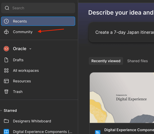Click the Japan itinerary prompt box
Viewport: 154px width, 134px height.
121,32
